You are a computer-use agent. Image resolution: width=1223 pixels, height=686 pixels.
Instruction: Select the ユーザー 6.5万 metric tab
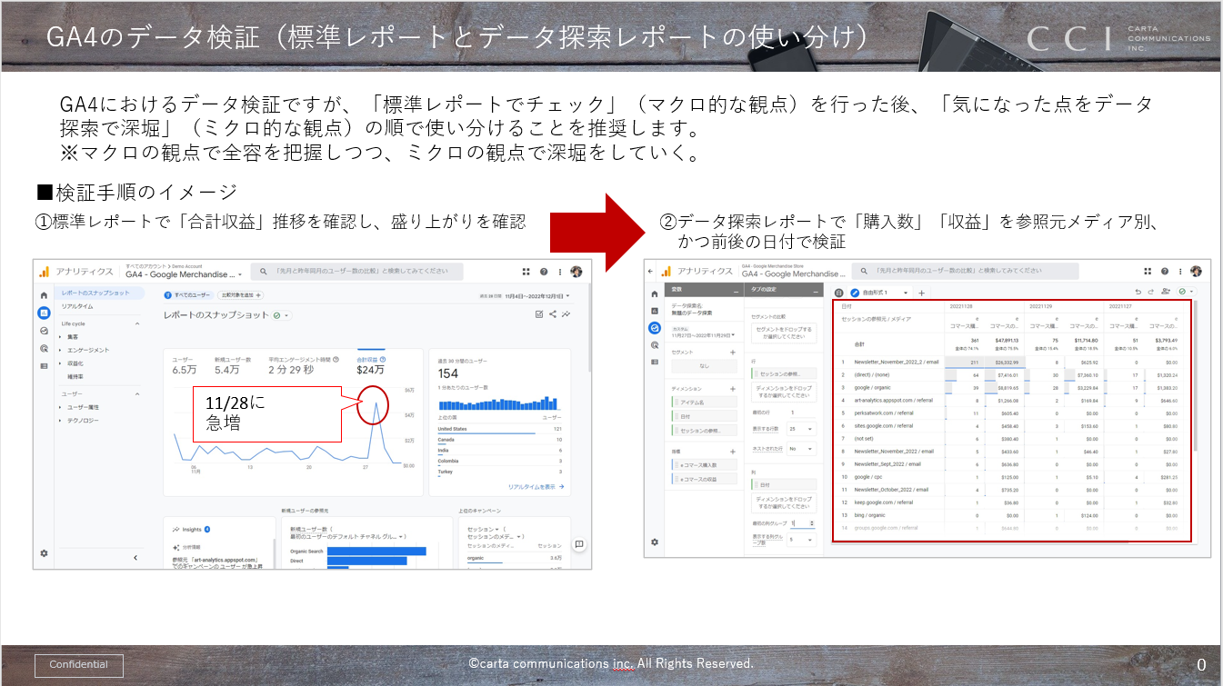[x=184, y=365]
